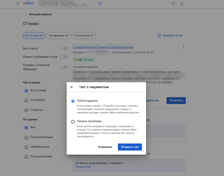Click Отменить in the dialog
Screen dimensions: 224x176
[105, 147]
